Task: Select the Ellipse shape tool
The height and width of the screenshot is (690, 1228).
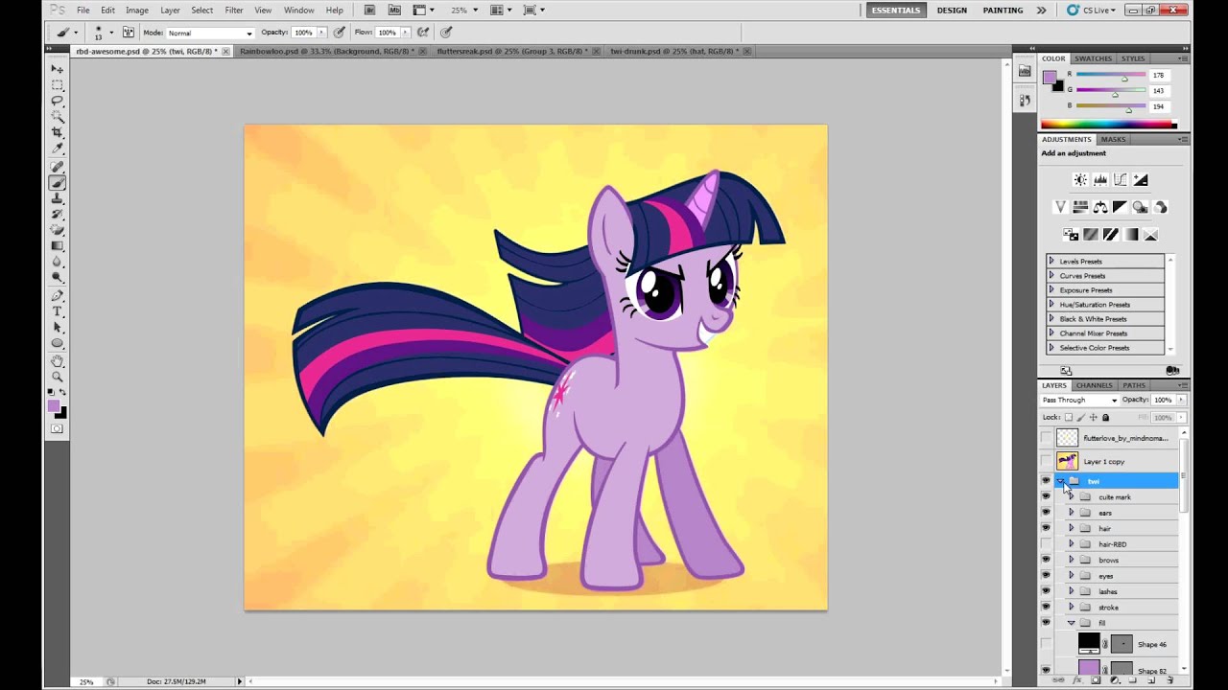Action: point(58,345)
